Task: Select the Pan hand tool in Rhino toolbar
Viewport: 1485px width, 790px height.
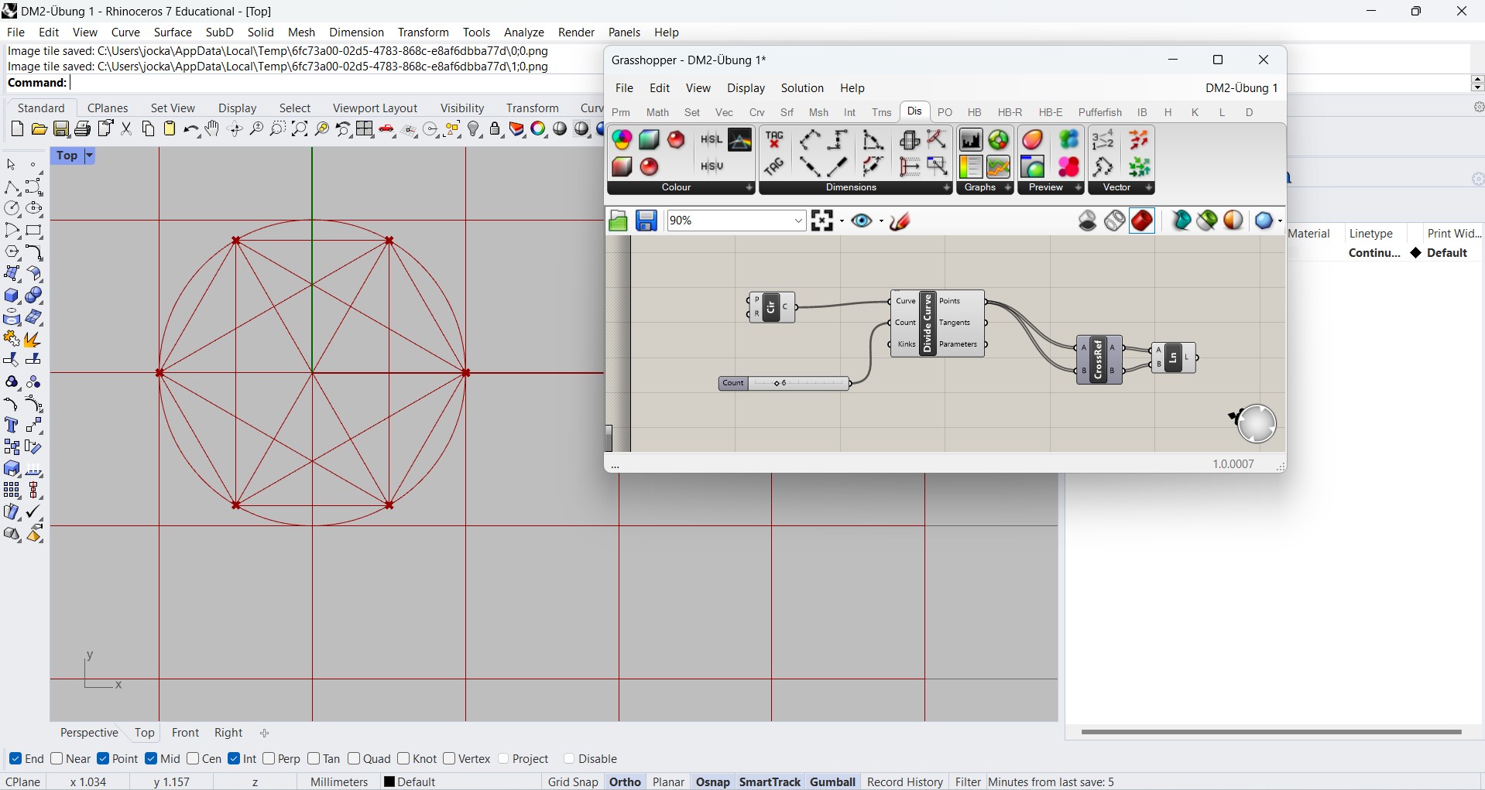Action: (x=213, y=129)
